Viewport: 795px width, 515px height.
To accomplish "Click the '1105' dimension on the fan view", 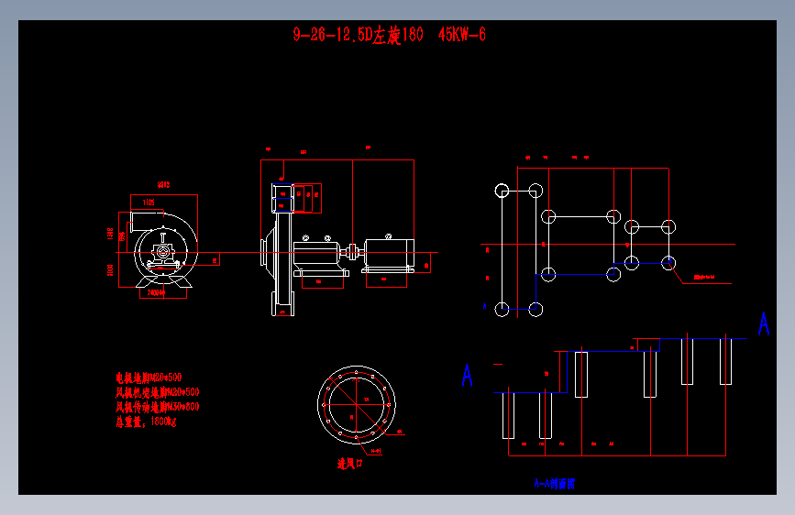I will coord(149,203).
